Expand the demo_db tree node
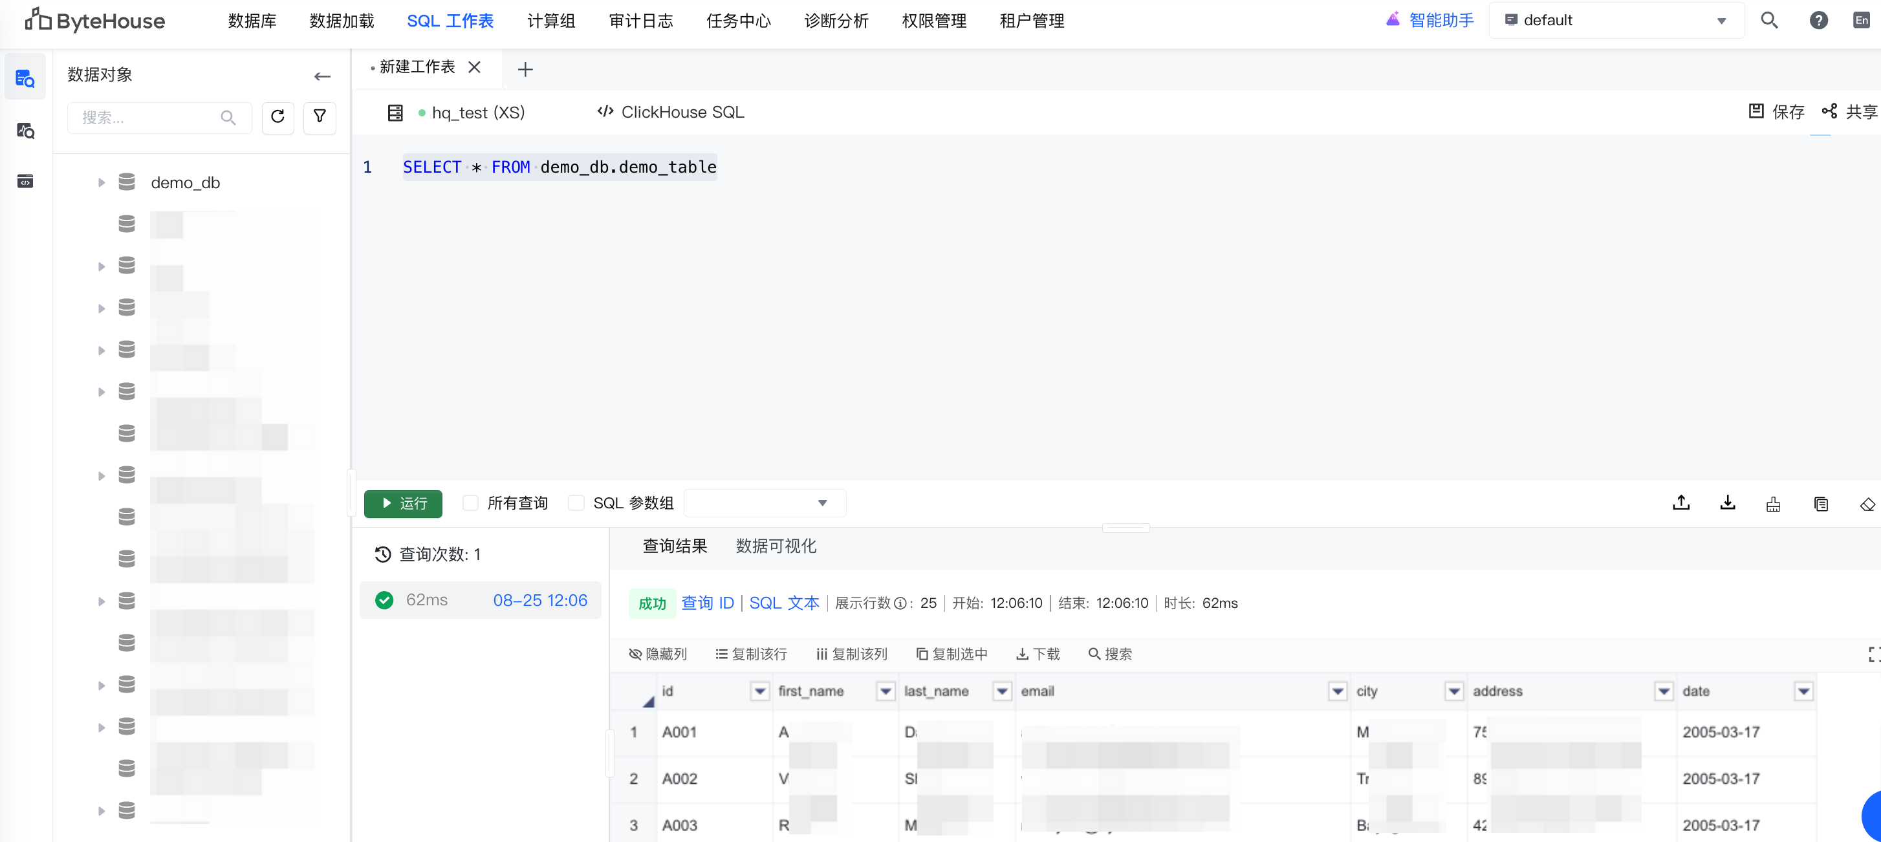 (102, 182)
